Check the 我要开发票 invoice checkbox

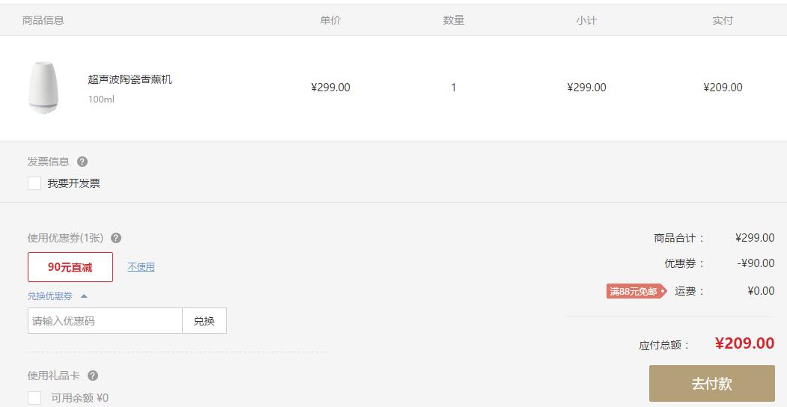point(34,183)
